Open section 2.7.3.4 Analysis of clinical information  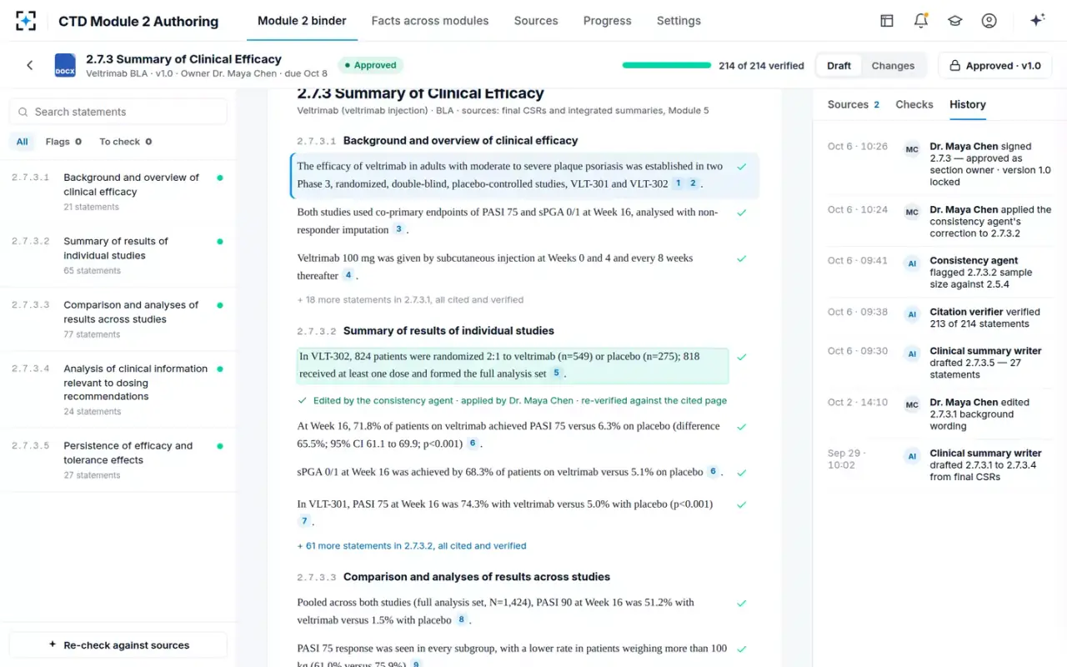tap(118, 389)
